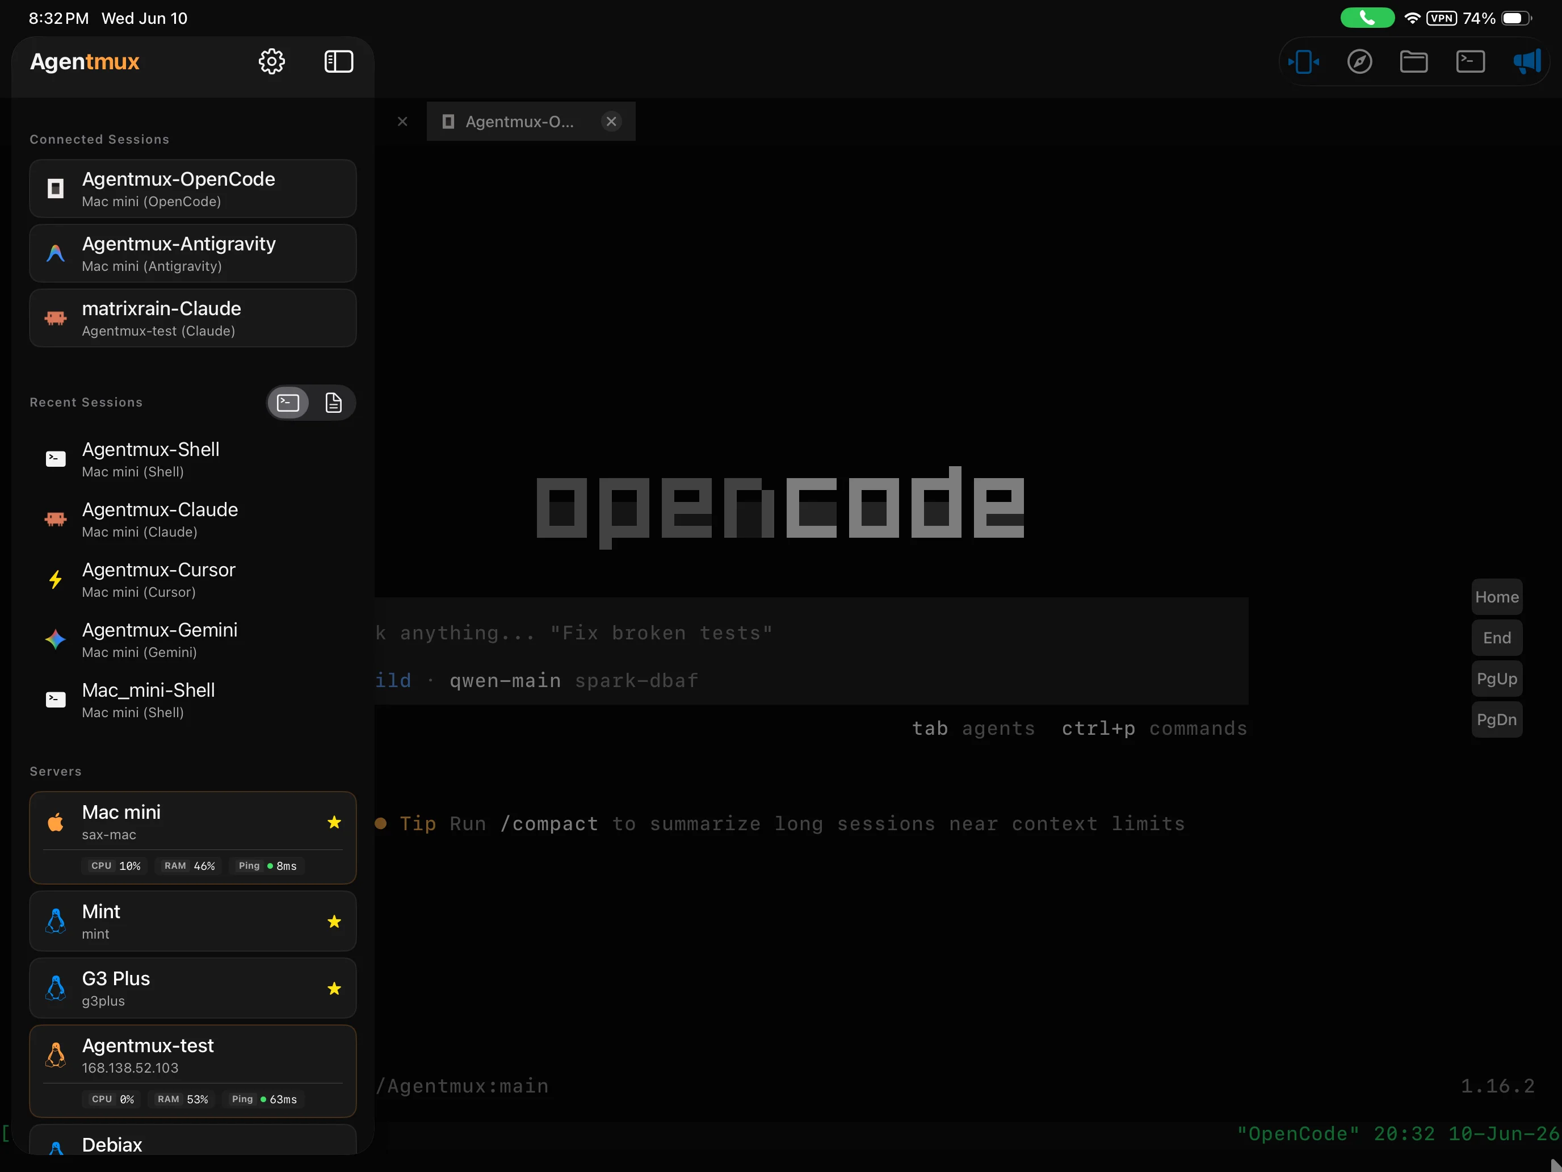Unfavorite G3 Plus server star
The width and height of the screenshot is (1562, 1172).
pyautogui.click(x=335, y=989)
